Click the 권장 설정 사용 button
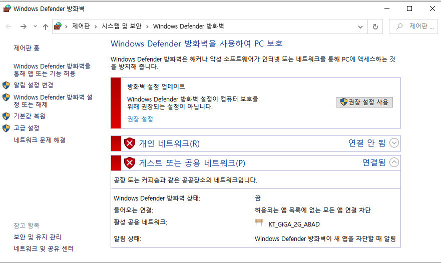This screenshot has width=441, height=263. coord(364,102)
